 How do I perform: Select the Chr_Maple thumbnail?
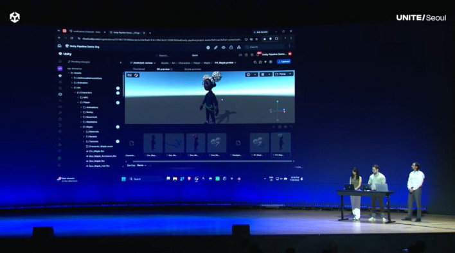pos(153,143)
